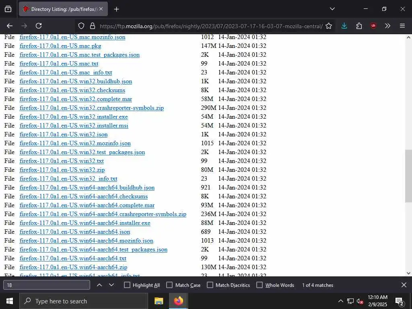Open win64-aarch64.mozinfo.json link
The height and width of the screenshot is (309, 412).
pos(87,241)
